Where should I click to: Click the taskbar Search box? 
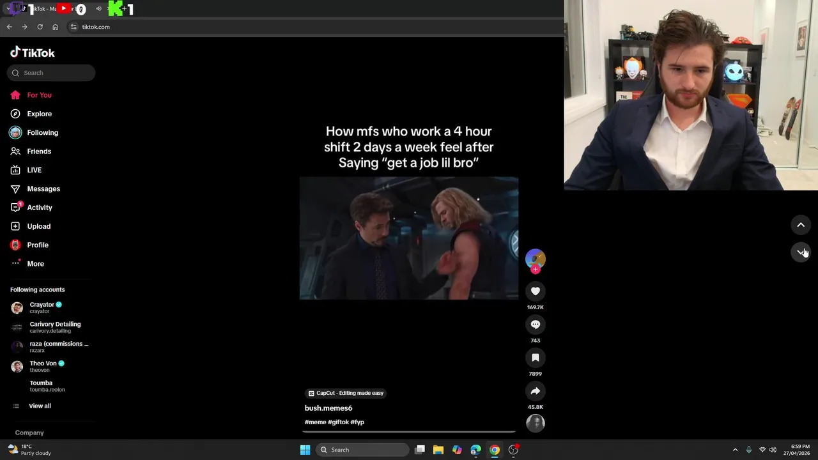(363, 450)
